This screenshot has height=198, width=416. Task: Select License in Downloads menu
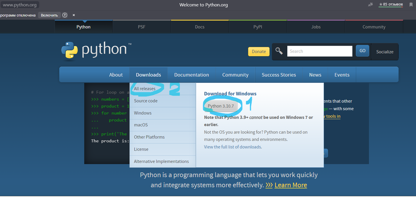(x=163, y=149)
